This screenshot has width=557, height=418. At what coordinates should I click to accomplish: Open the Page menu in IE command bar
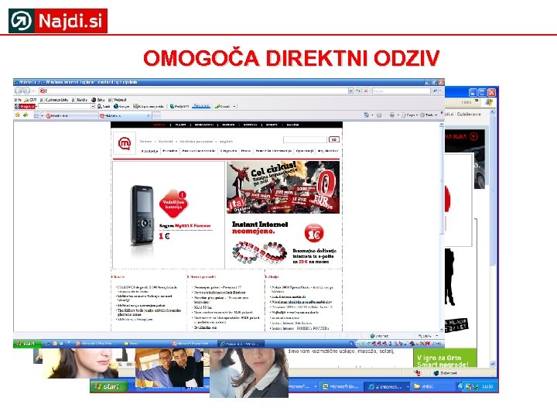tap(409, 115)
